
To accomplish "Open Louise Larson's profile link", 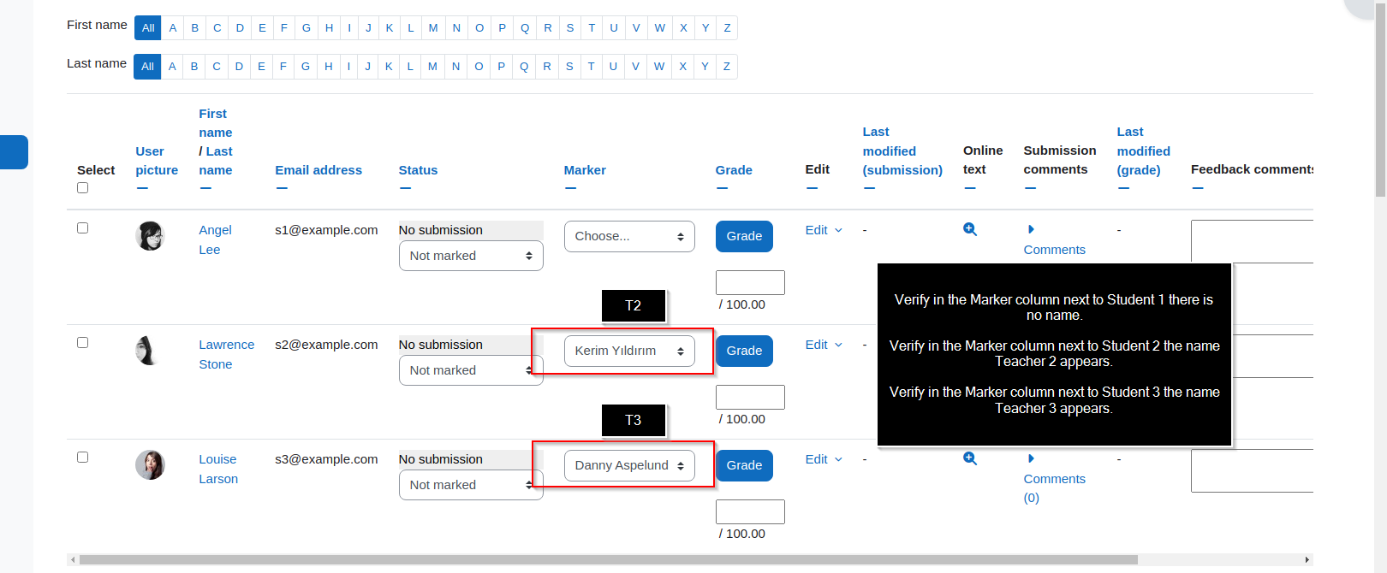I will [218, 469].
